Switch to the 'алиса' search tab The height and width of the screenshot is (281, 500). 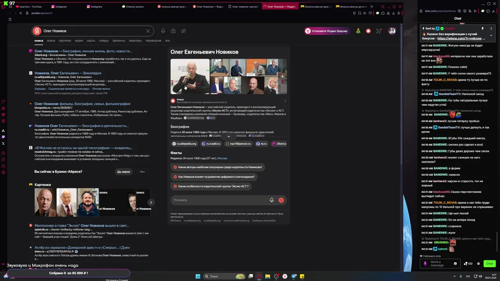click(x=51, y=41)
